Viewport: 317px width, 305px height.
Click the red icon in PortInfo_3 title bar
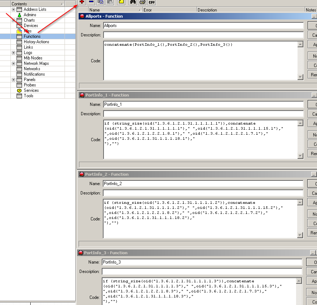pyautogui.click(x=80, y=253)
